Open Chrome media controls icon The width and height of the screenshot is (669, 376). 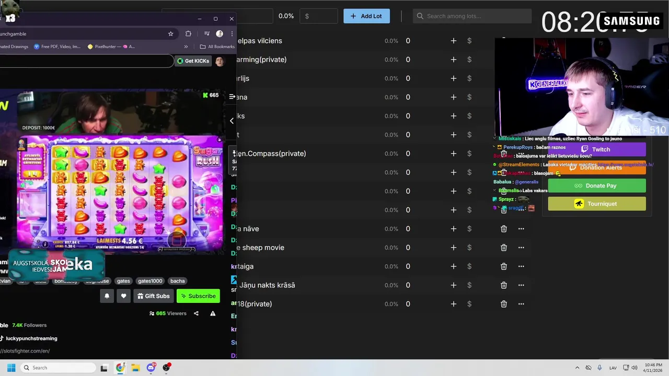pyautogui.click(x=207, y=34)
